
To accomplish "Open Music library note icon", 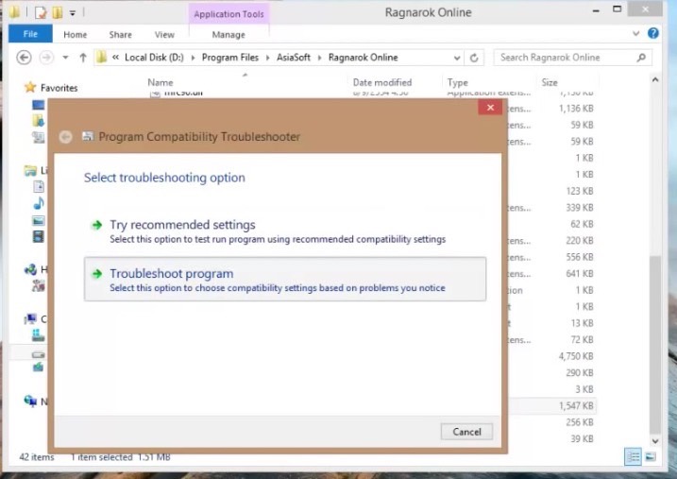I will tap(39, 203).
